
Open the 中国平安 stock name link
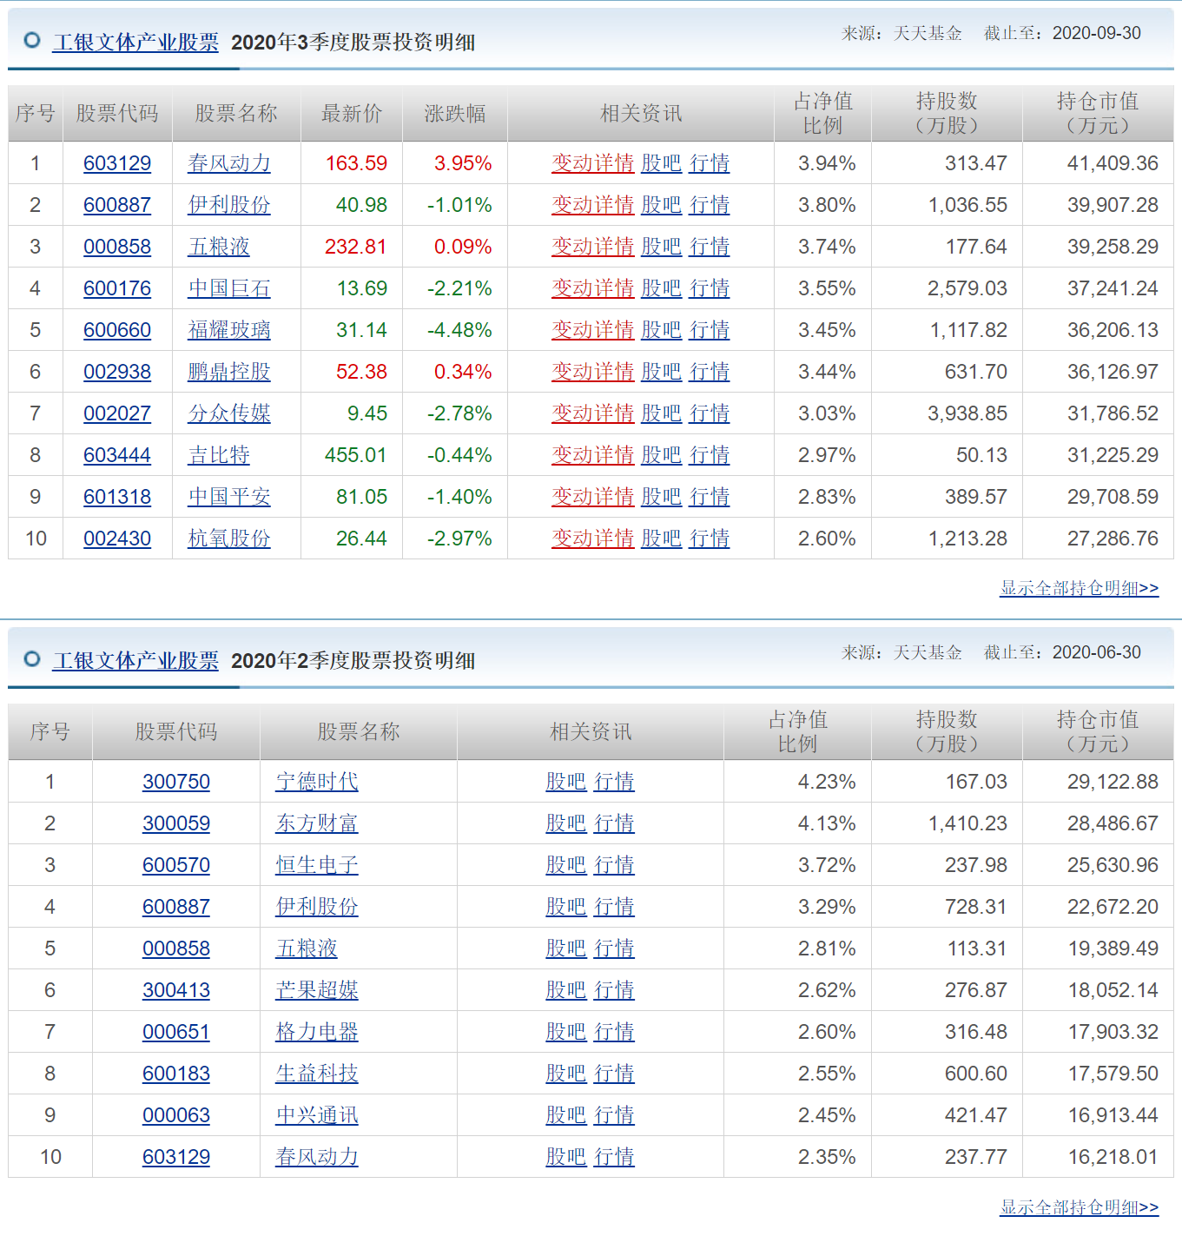[229, 497]
